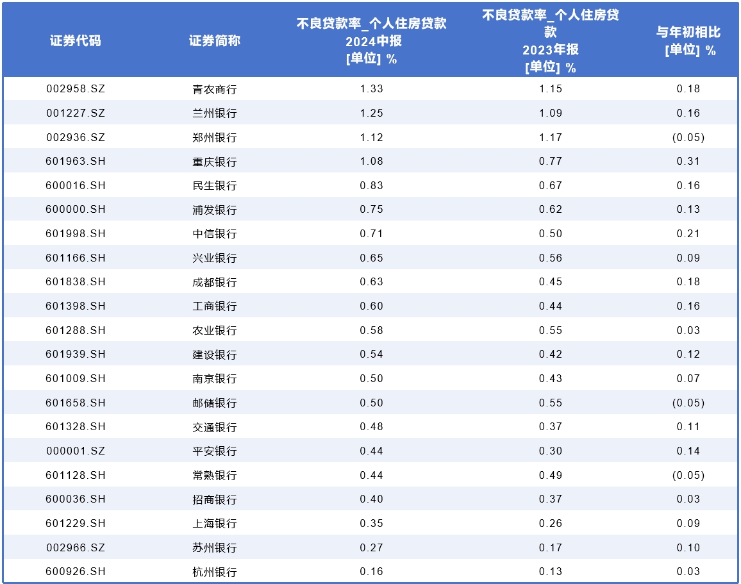Click the 与年初相比 column header
Viewport: 741px width, 584px height.
click(688, 40)
